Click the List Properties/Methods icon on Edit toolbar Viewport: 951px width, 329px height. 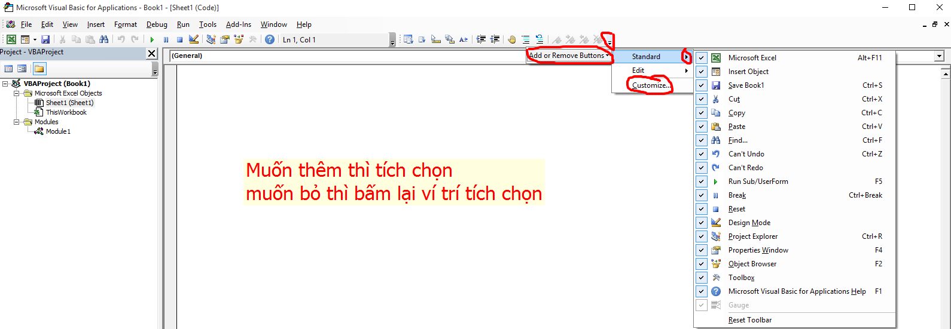[409, 39]
